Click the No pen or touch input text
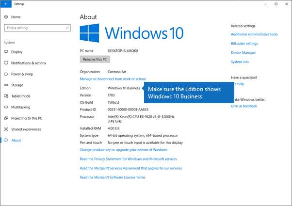 (x=145, y=143)
